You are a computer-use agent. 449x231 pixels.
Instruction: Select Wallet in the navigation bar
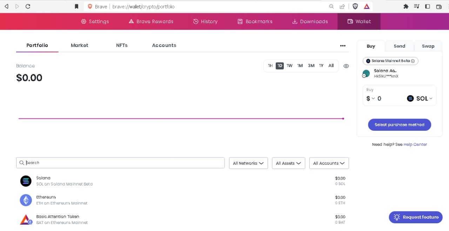[359, 21]
